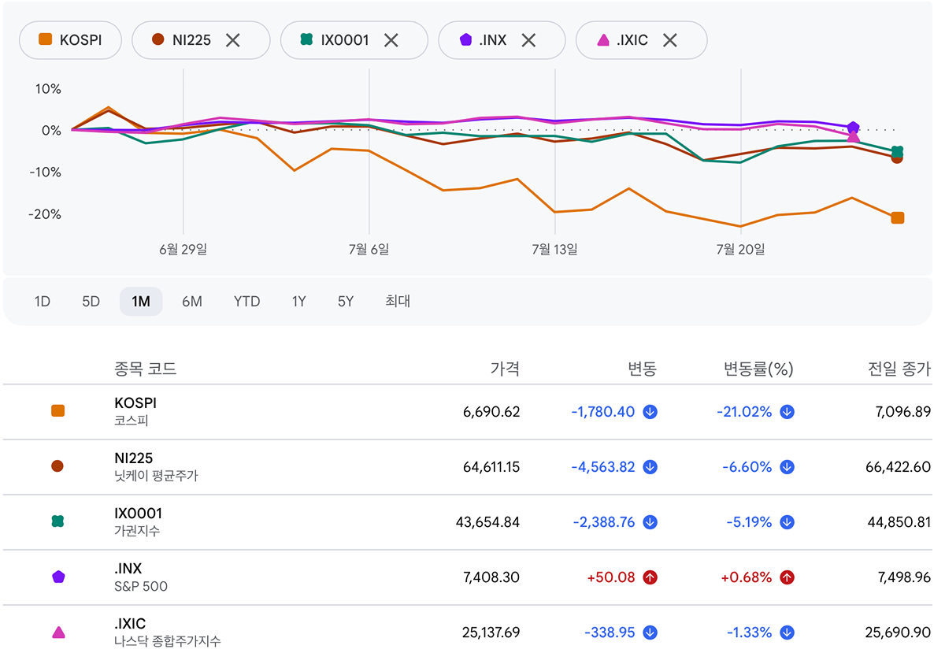
Task: Click the KOSPI chip's orange square icon
Action: [x=46, y=40]
